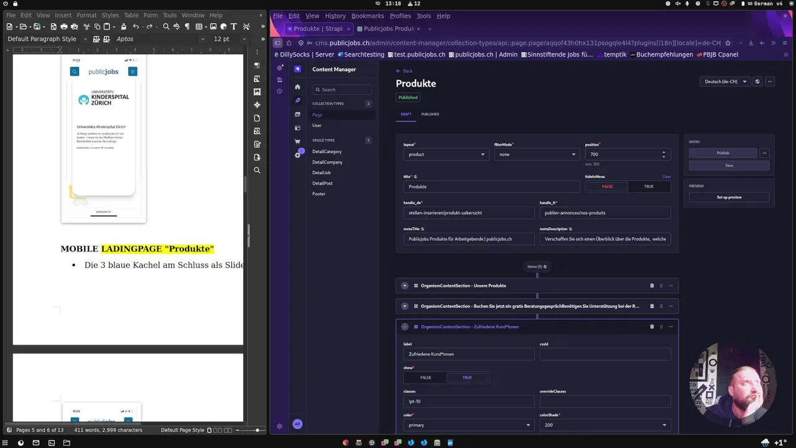Set show toggle to FALSE
Viewport: 796px width, 448px height.
pos(425,378)
